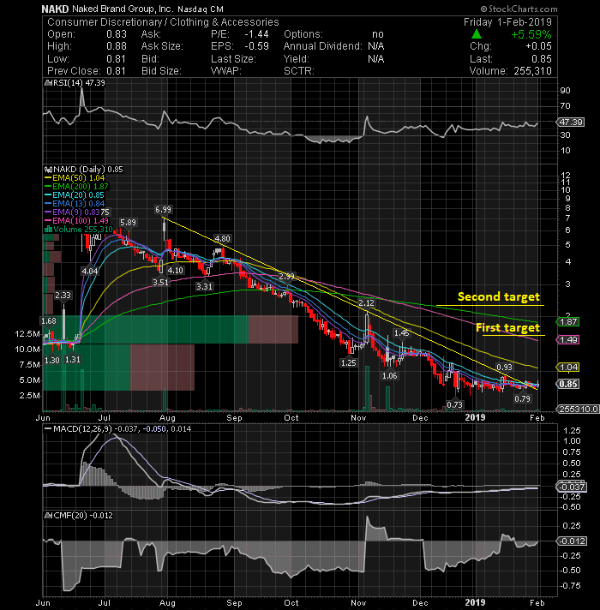The width and height of the screenshot is (600, 610).
Task: Click the 255310.0 volume axis tag
Action: coord(578,410)
